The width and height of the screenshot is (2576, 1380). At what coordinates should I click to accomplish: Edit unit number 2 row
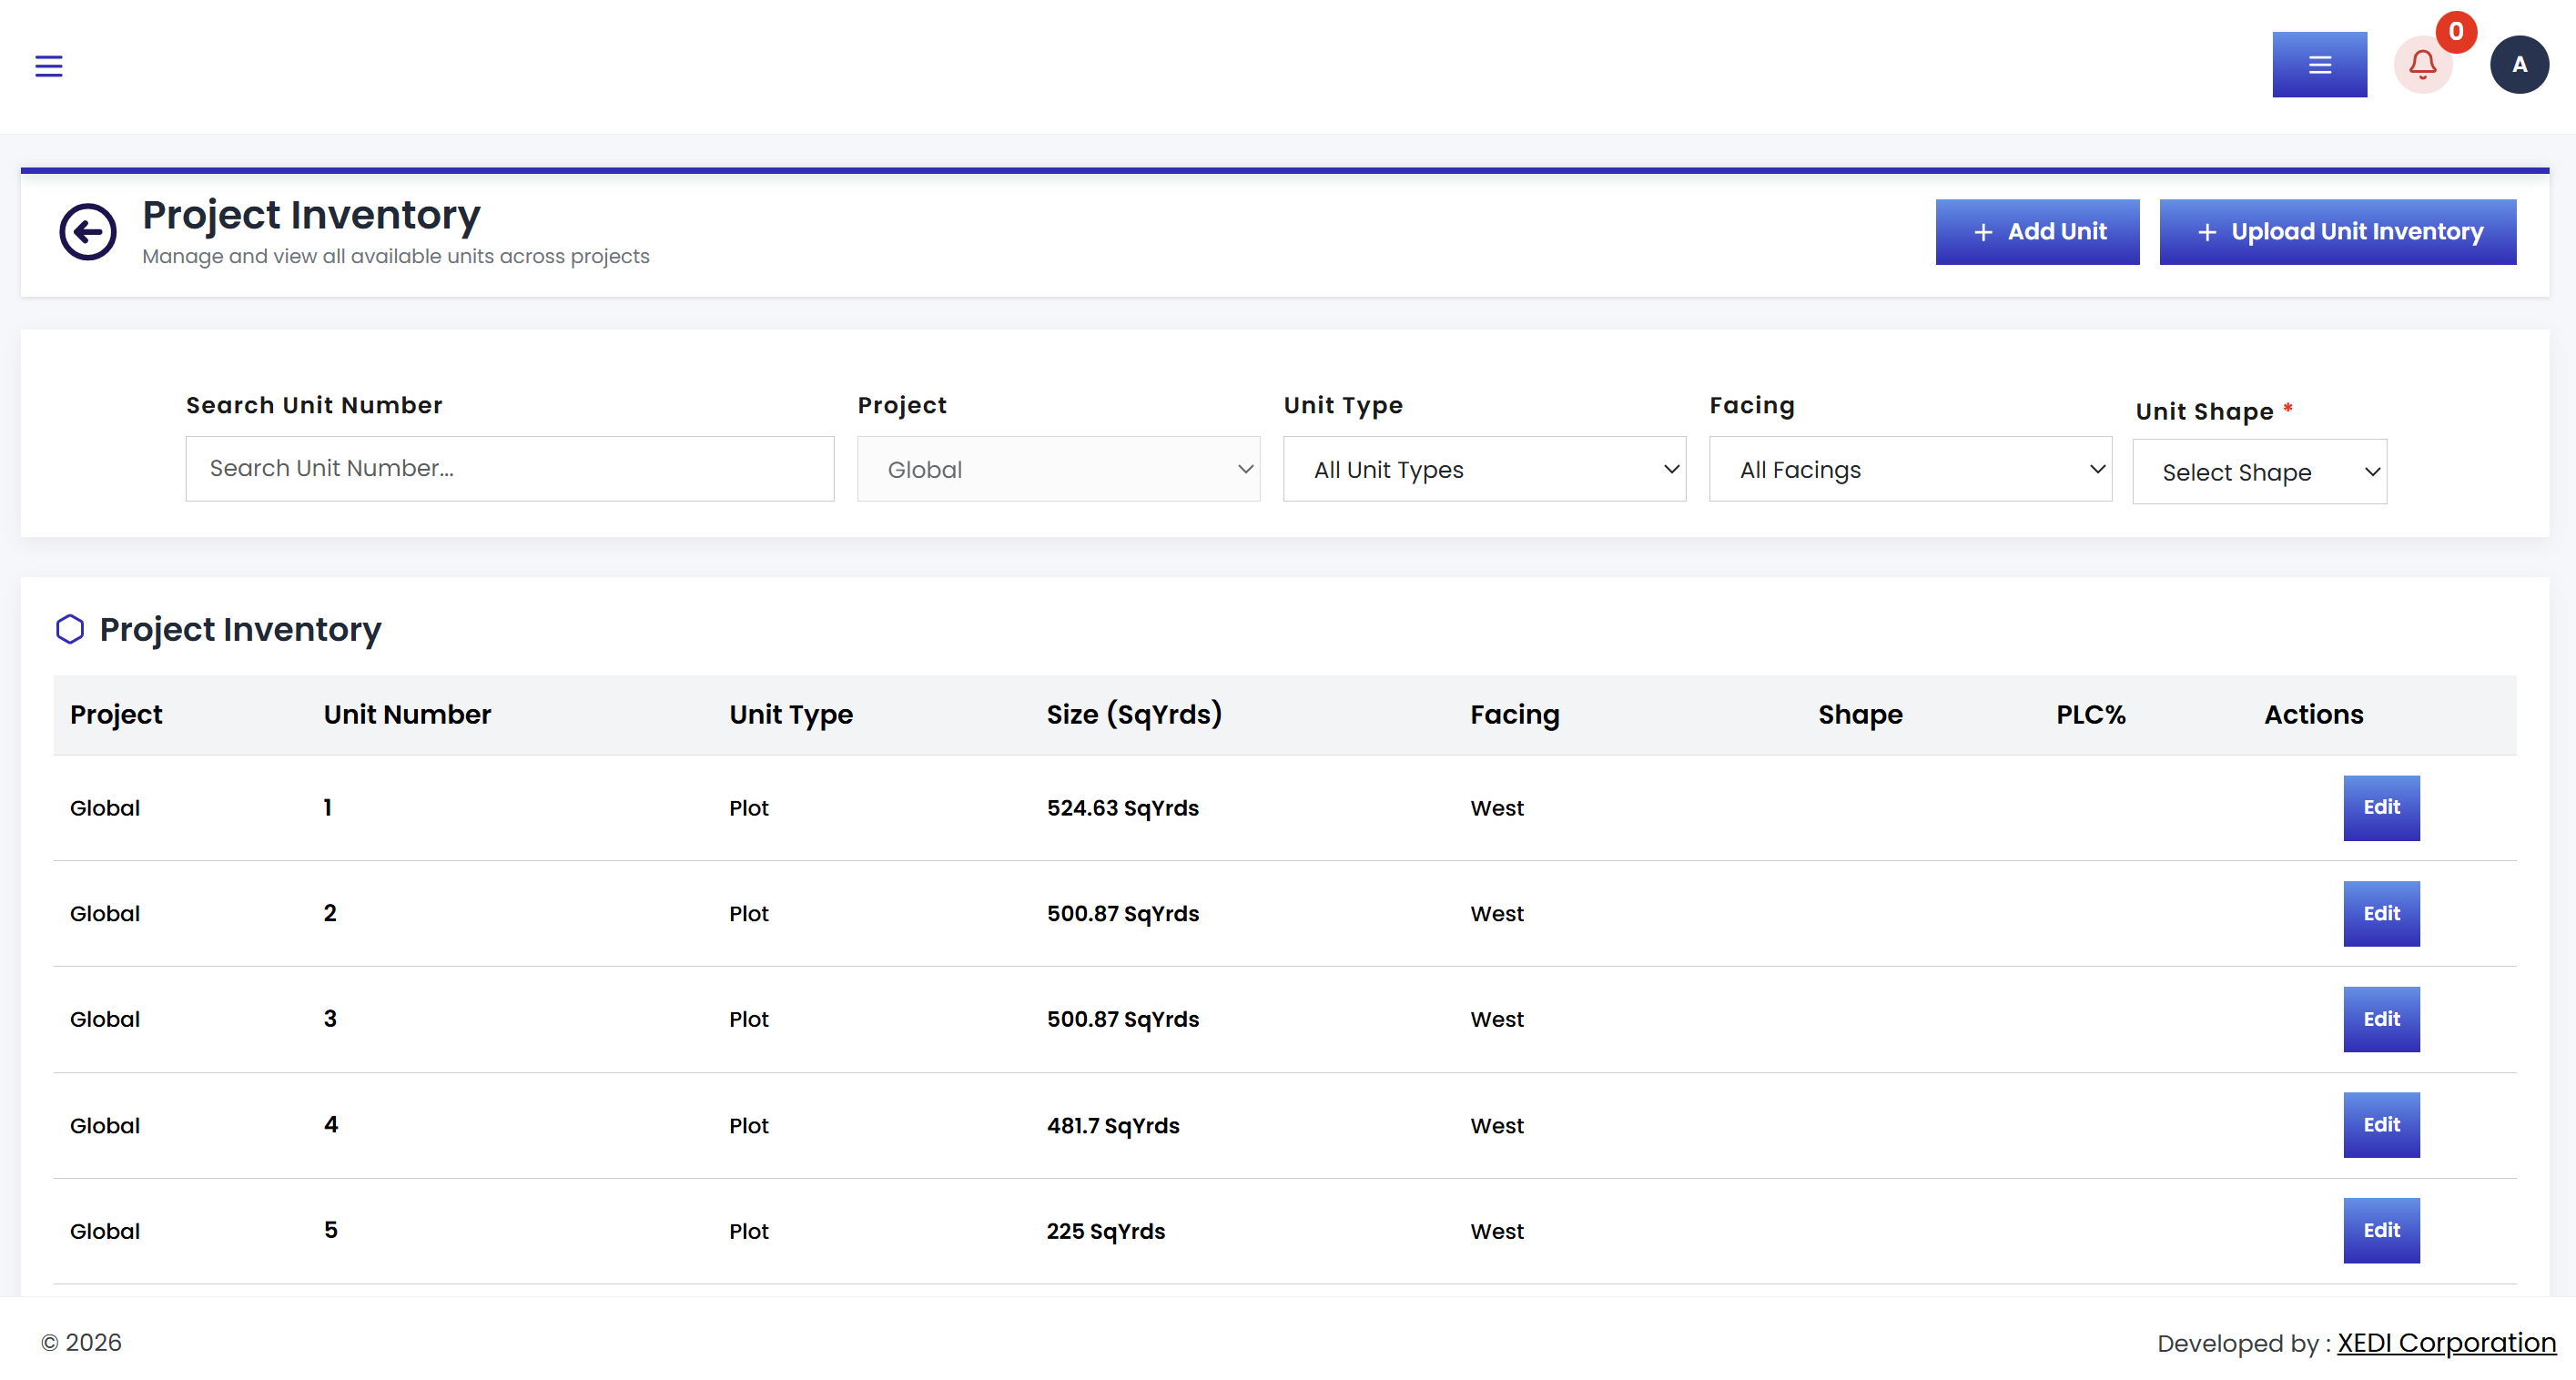[x=2381, y=913]
